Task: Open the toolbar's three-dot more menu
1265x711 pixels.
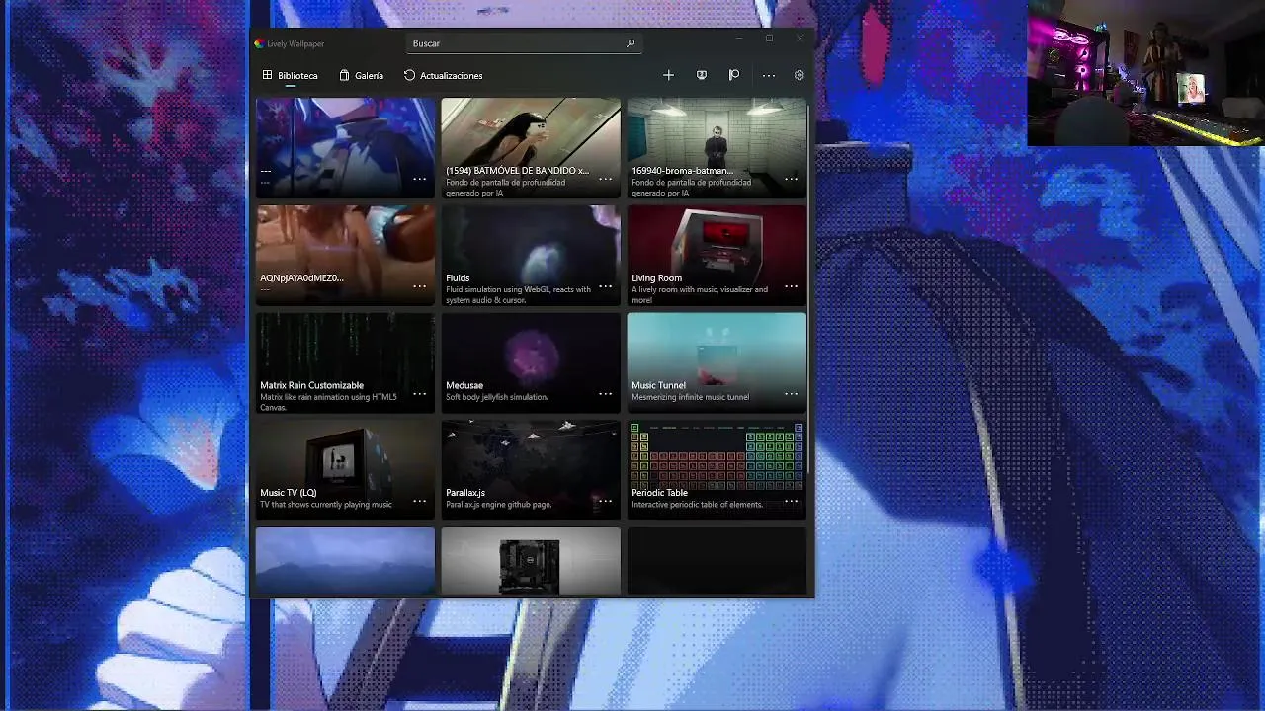Action: pos(768,75)
